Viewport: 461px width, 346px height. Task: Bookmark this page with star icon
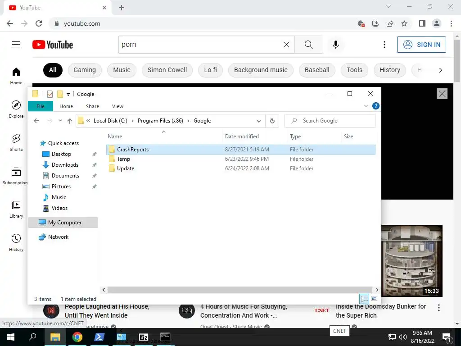(x=404, y=23)
